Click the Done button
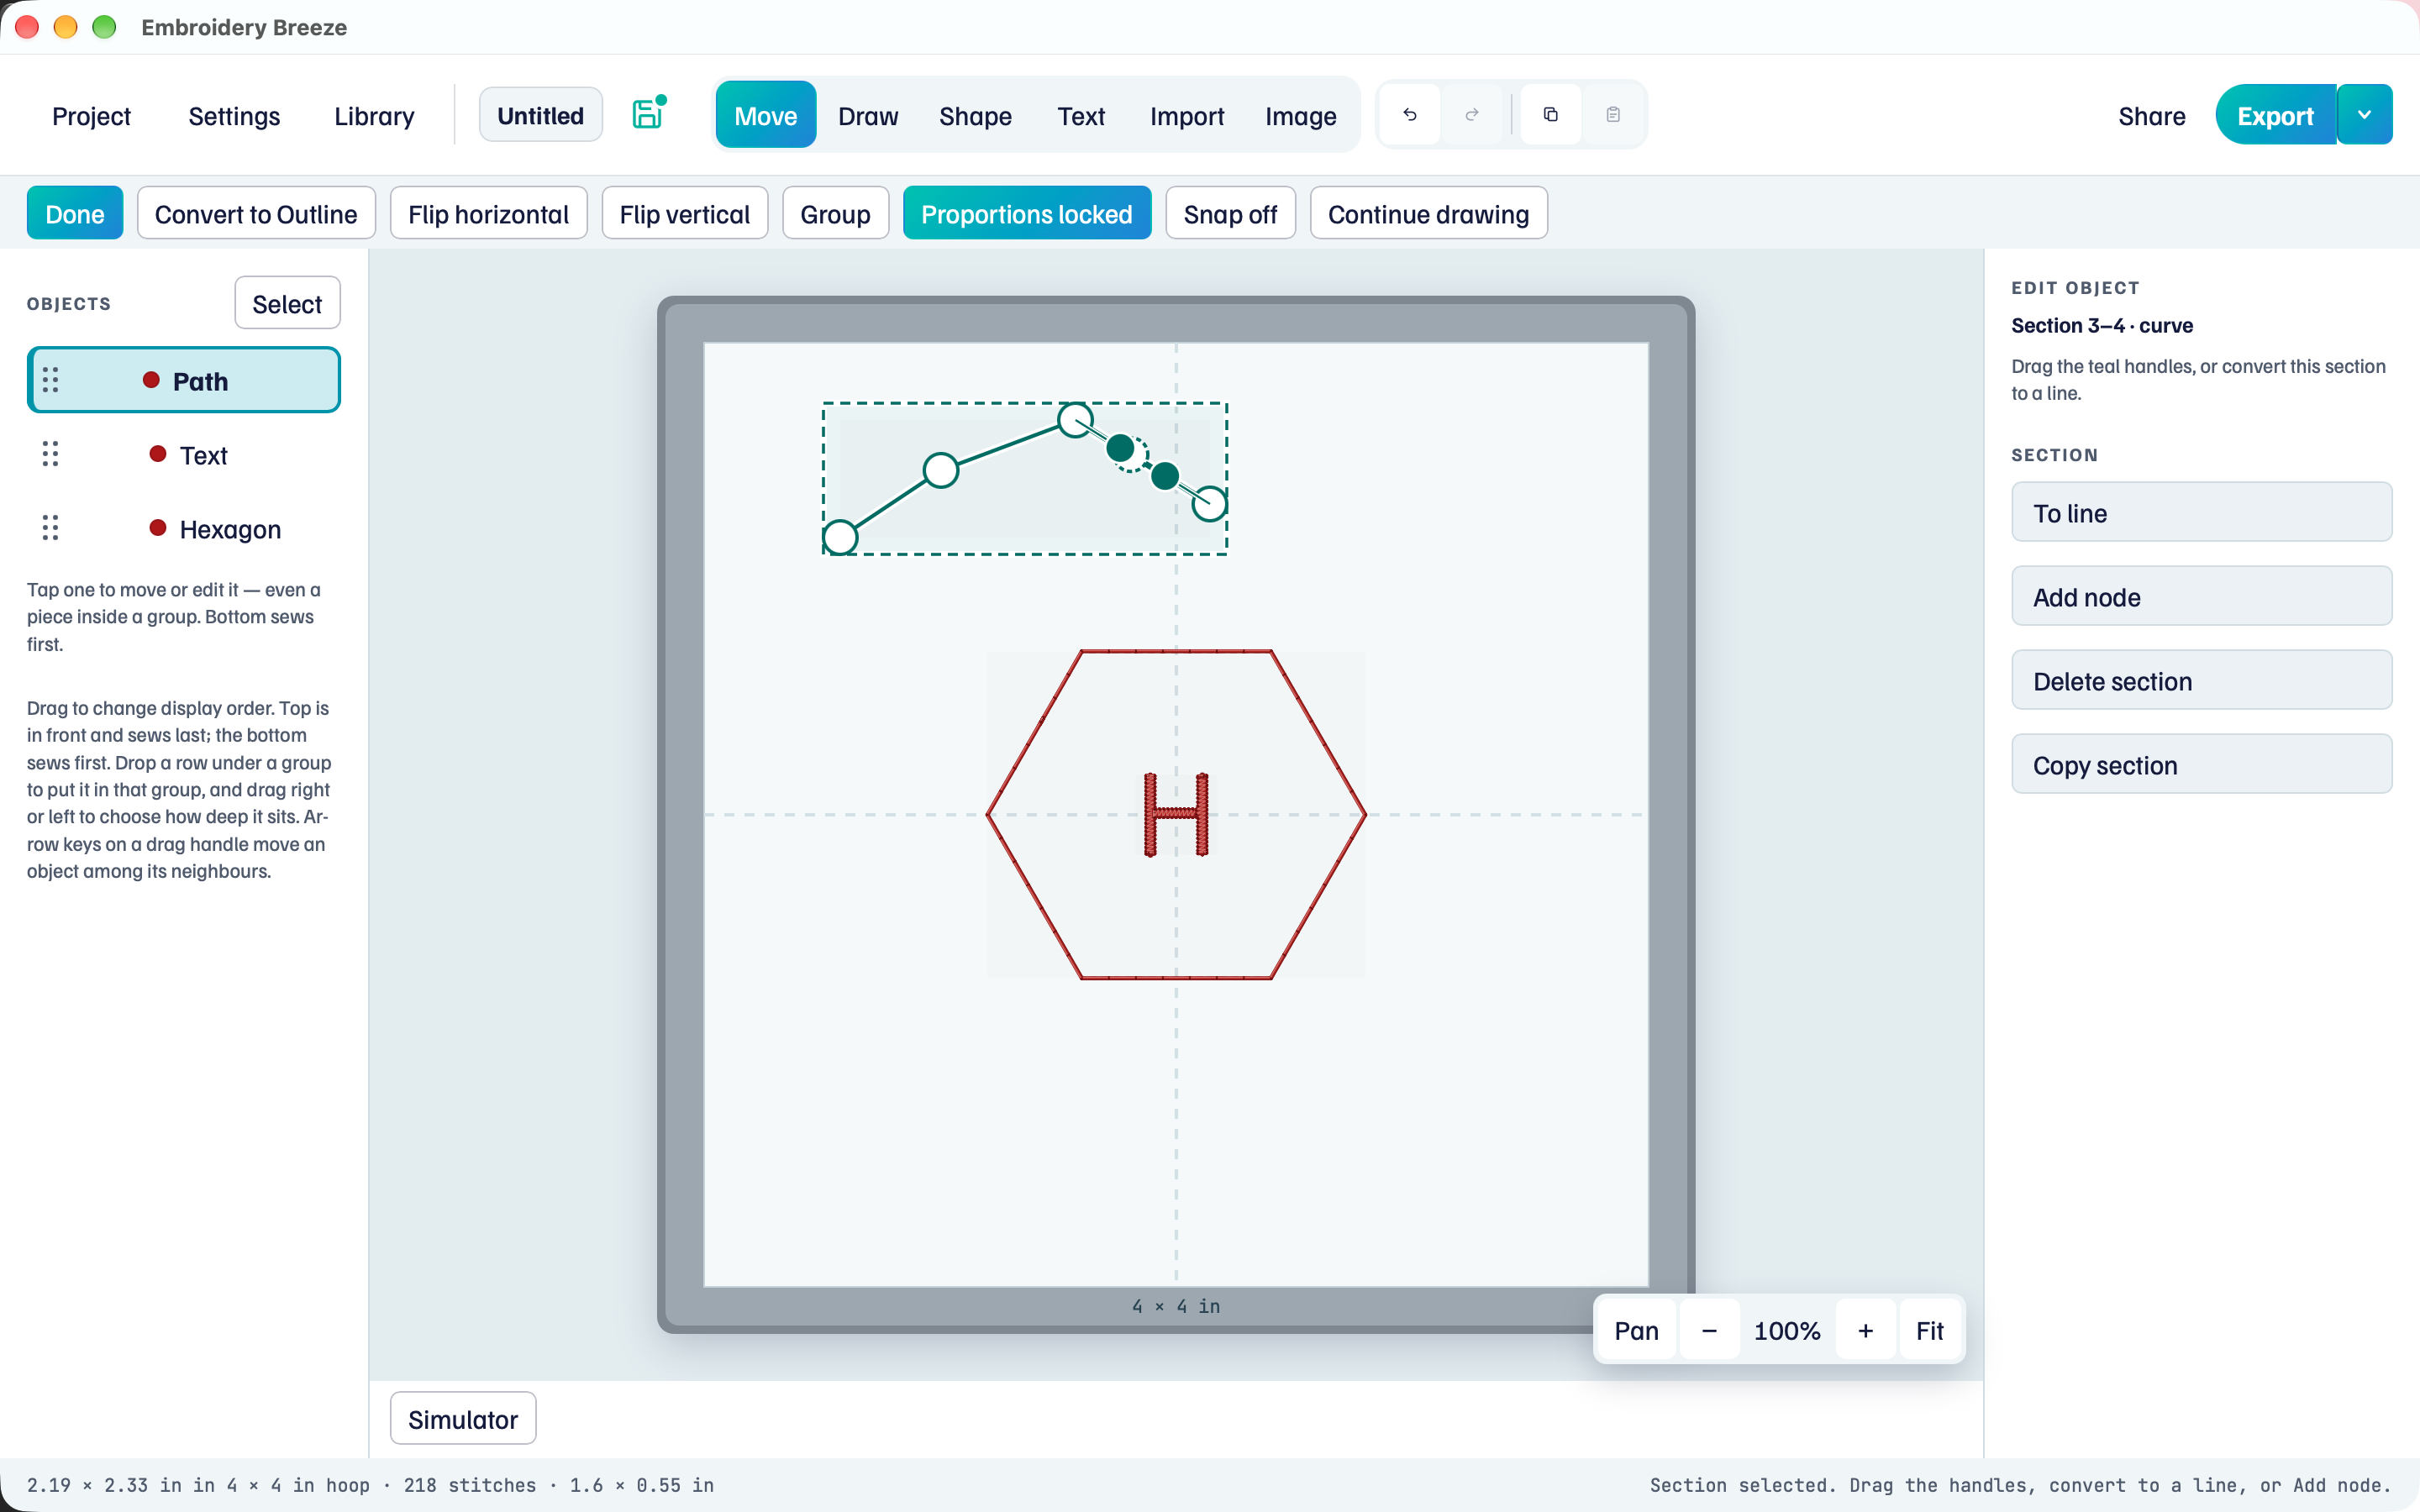The image size is (2420, 1512). pos(75,213)
